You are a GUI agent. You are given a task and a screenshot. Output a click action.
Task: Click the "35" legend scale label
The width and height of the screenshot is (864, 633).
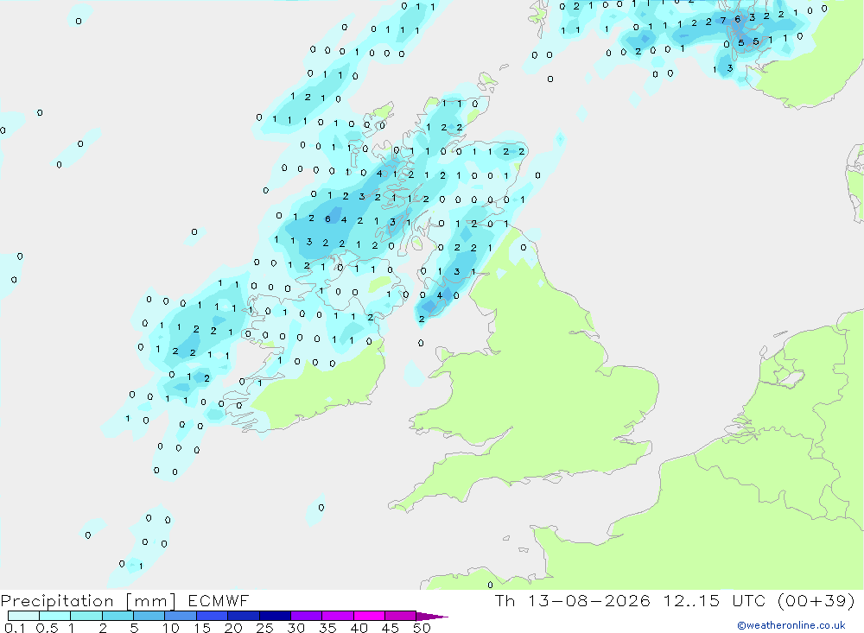[x=327, y=628]
